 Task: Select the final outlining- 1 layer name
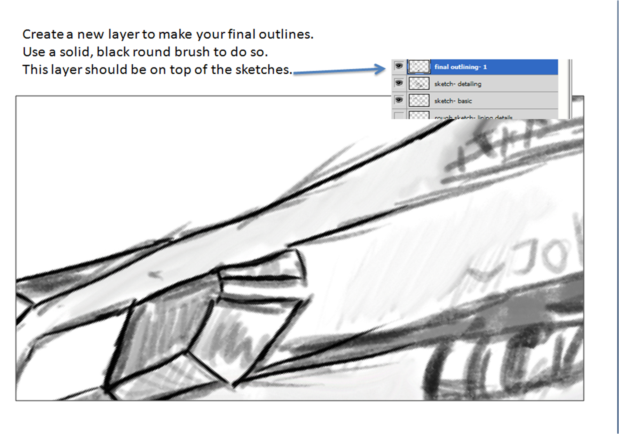[460, 67]
